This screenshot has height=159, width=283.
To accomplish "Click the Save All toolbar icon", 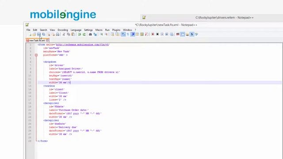I will click(x=44, y=34).
